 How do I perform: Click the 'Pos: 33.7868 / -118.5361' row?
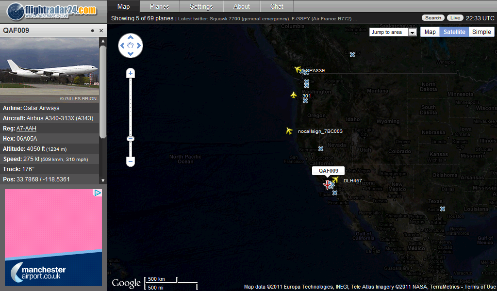point(50,179)
